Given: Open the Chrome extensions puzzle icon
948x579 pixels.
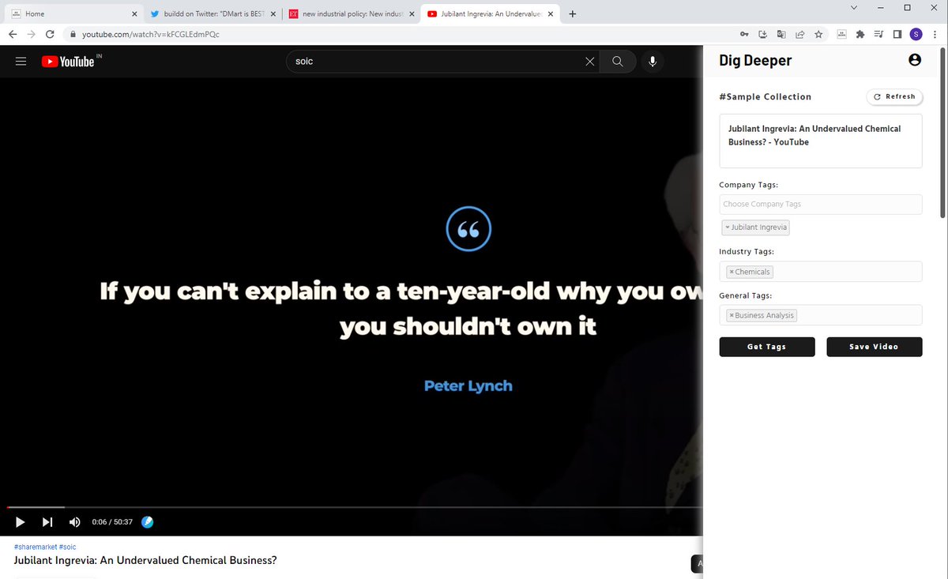Looking at the screenshot, I should (860, 34).
